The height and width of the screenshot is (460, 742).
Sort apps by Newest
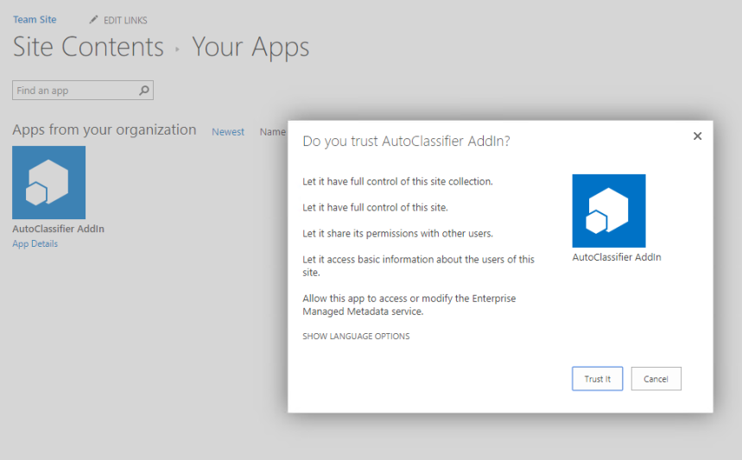click(x=228, y=132)
